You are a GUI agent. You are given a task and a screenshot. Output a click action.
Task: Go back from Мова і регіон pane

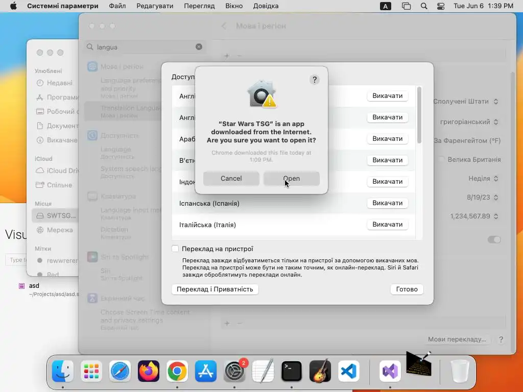224,26
